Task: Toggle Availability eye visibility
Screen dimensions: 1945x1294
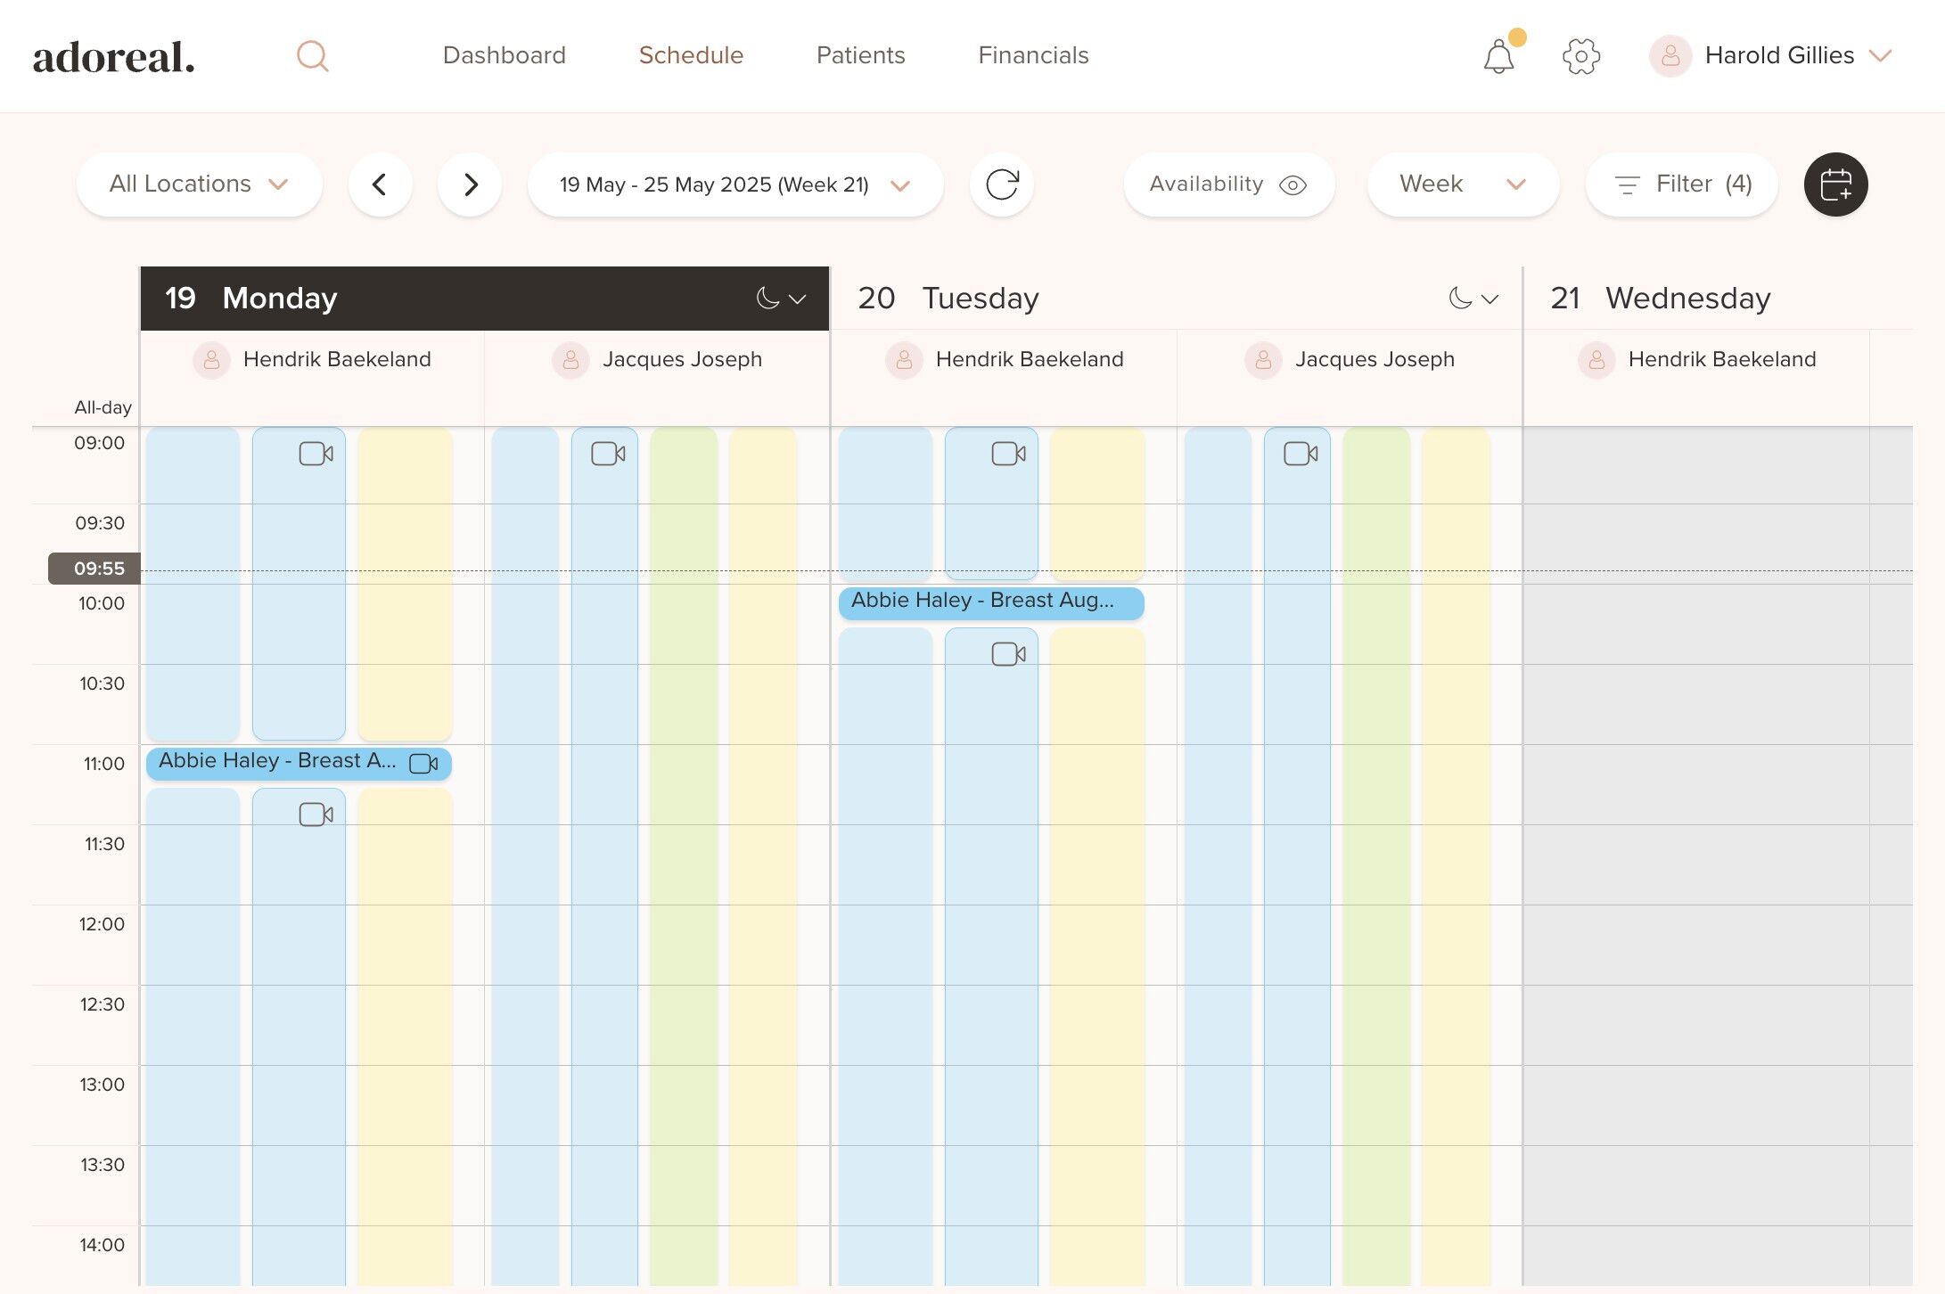Action: coord(1293,184)
